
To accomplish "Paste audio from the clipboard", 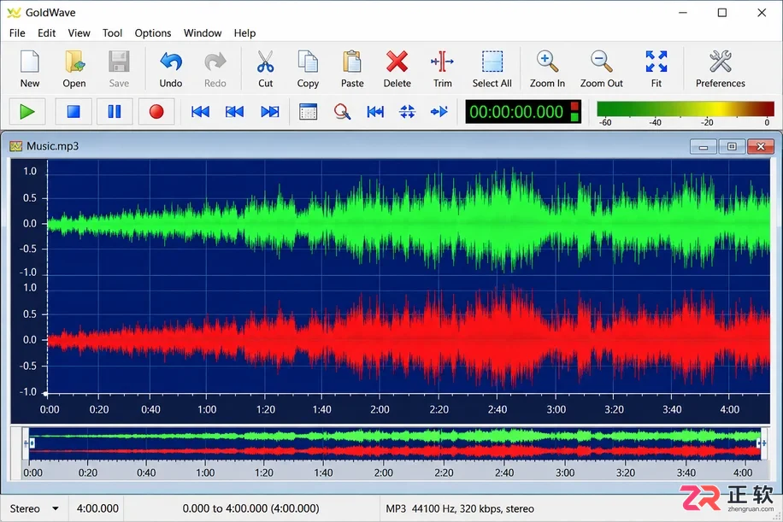I will coord(352,69).
